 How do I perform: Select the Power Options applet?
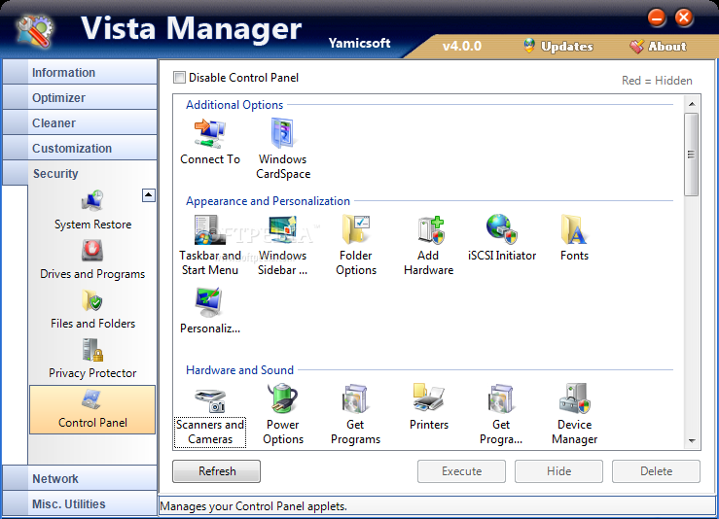point(282,415)
